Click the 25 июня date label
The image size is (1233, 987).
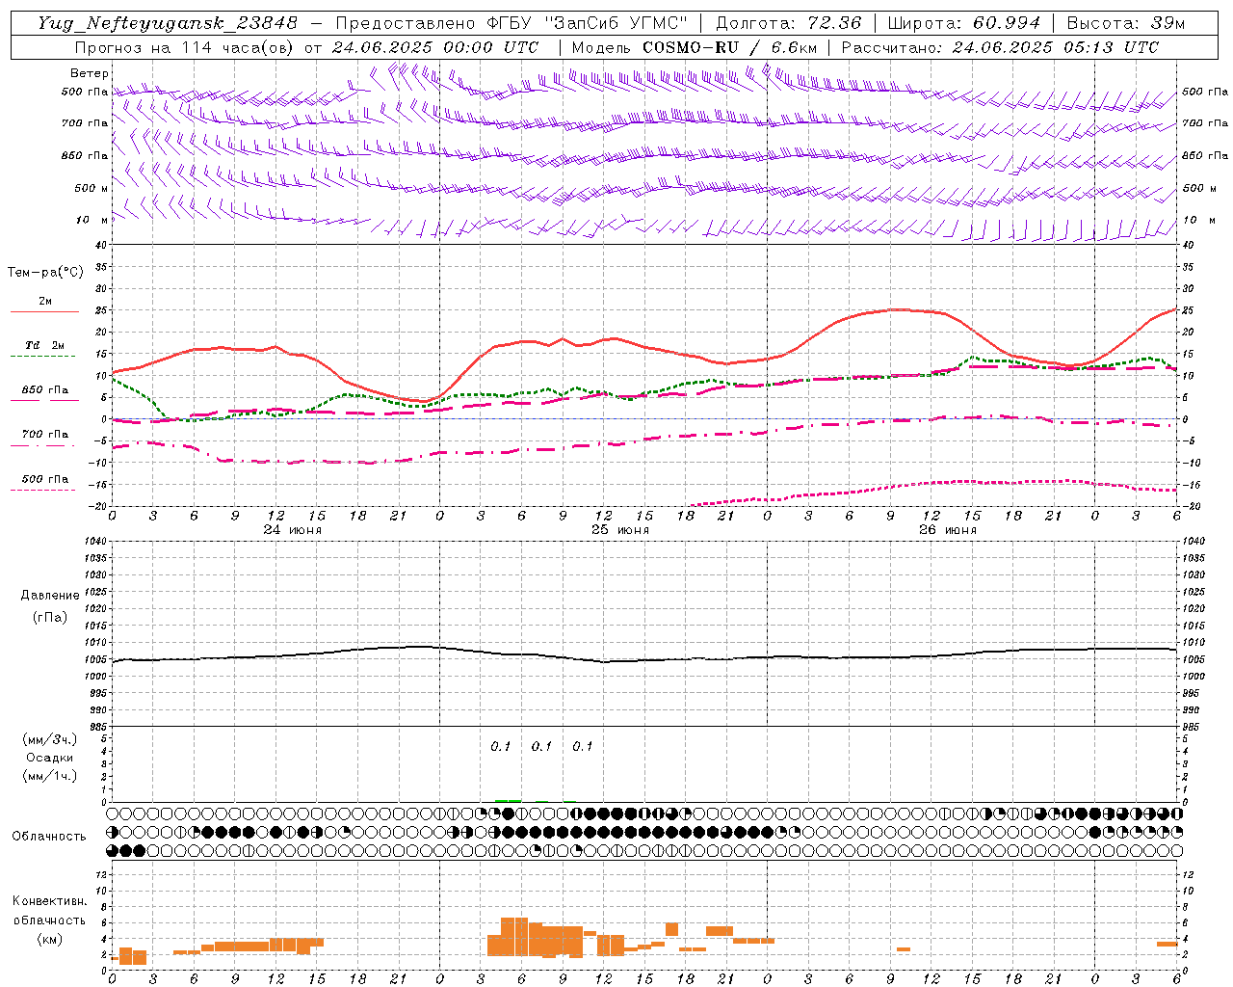pyautogui.click(x=619, y=530)
